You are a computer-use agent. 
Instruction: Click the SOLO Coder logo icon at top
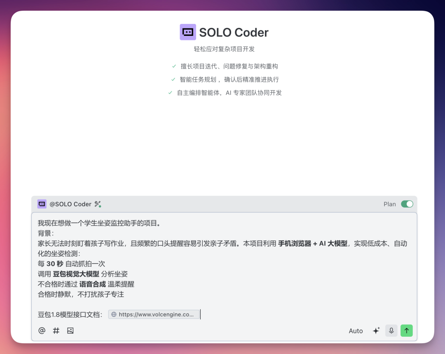(x=188, y=32)
